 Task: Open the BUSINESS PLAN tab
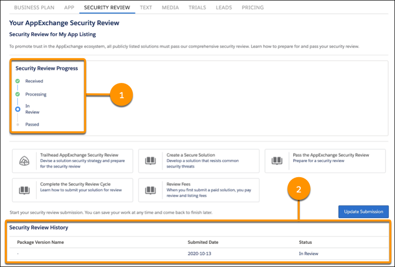tap(34, 7)
